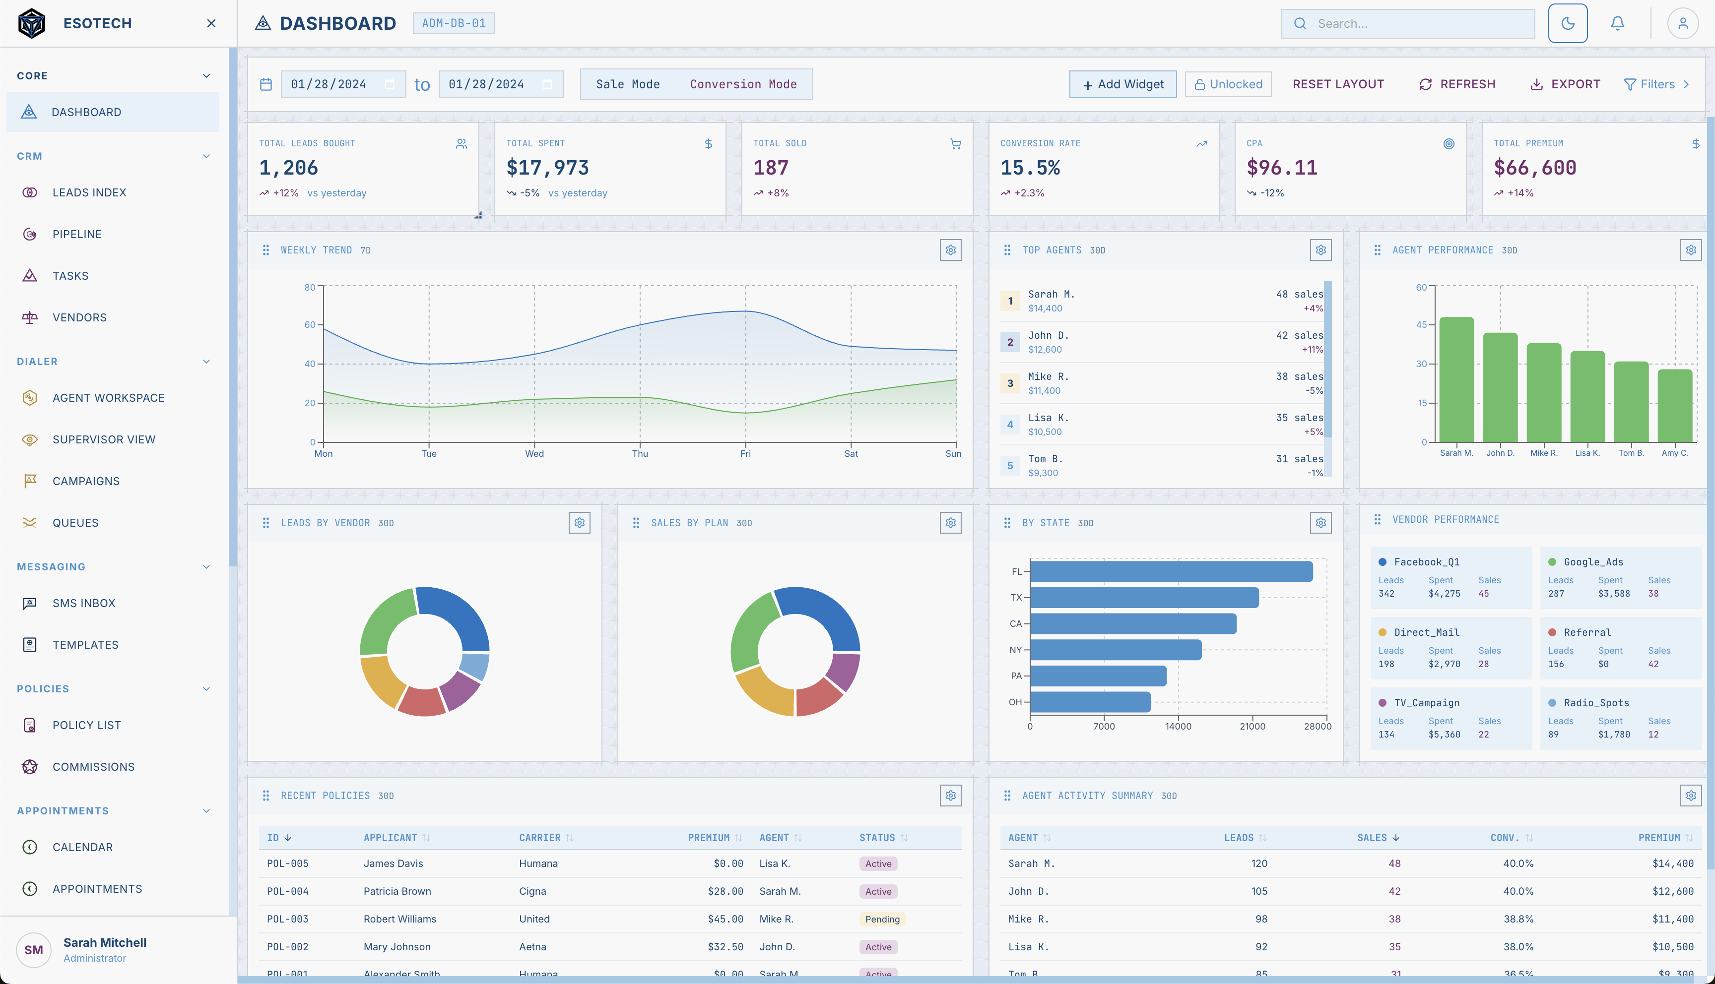This screenshot has width=1715, height=984.
Task: Grab the Vendor Performance drag handle
Action: [x=1377, y=520]
